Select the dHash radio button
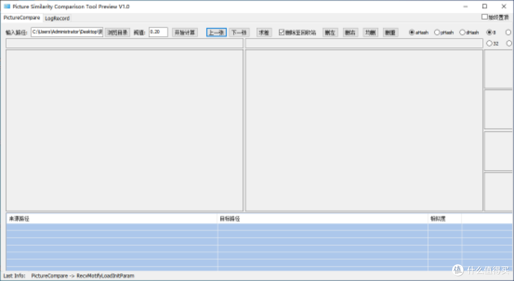This screenshot has width=514, height=281. (462, 32)
